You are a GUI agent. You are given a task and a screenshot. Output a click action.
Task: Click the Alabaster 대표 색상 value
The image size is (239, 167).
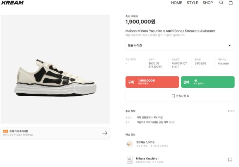click(x=224, y=64)
